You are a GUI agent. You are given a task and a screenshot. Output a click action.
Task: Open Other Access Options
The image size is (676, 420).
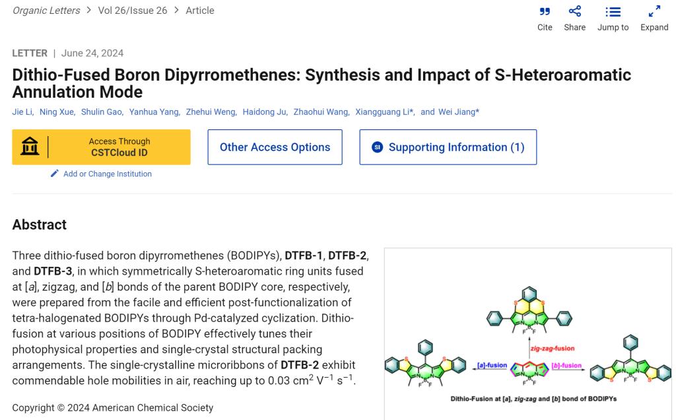coord(275,147)
